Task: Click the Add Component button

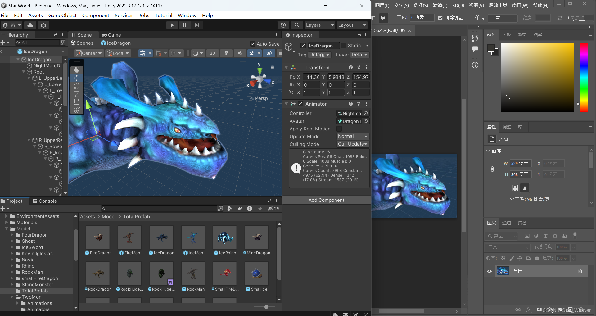Action: tap(327, 200)
